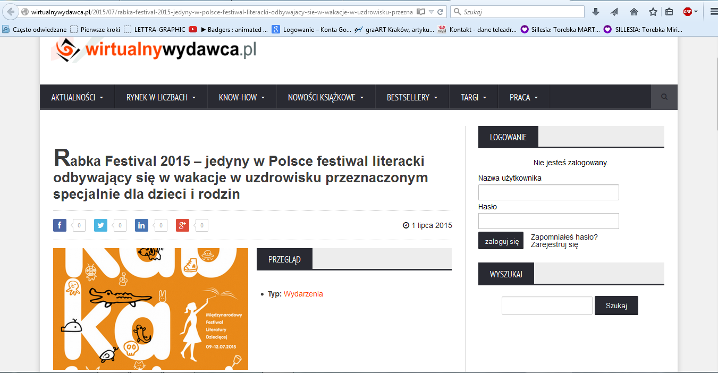Click the Rabka Festival article headline
718x373 pixels.
tap(241, 174)
